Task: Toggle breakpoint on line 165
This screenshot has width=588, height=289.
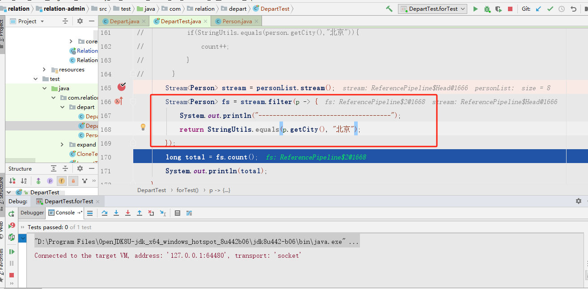Action: click(x=121, y=87)
